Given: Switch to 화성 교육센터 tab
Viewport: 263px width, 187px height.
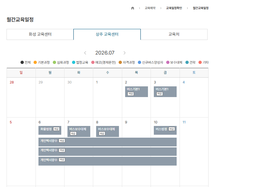Looking at the screenshot, I should point(40,34).
